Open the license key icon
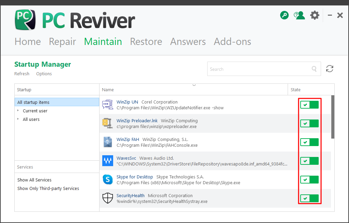349x223 pixels. pos(284,15)
